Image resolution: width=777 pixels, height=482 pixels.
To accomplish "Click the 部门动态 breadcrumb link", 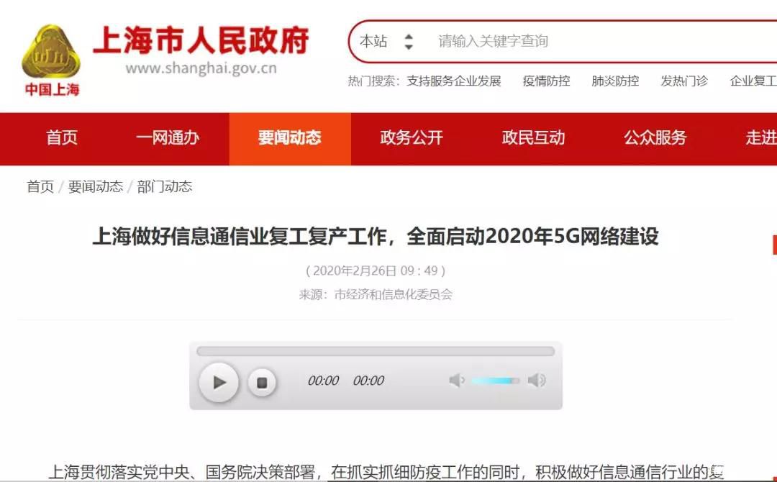I will (x=165, y=187).
